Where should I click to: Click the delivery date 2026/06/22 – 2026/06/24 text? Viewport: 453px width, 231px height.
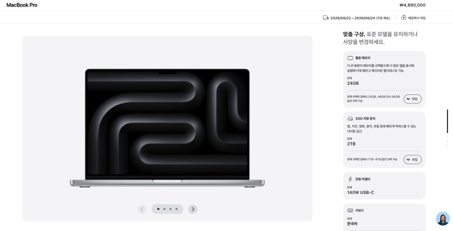pos(353,18)
